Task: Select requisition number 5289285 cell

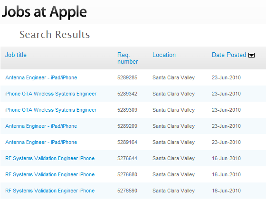Action: [127, 77]
